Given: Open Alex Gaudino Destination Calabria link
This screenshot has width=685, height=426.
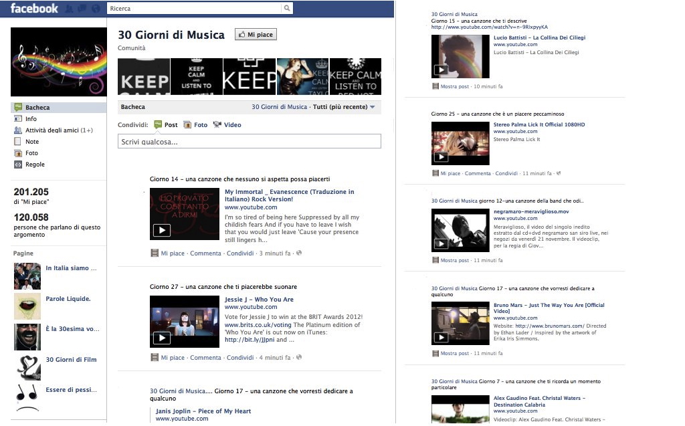Looking at the screenshot, I should pos(540,401).
